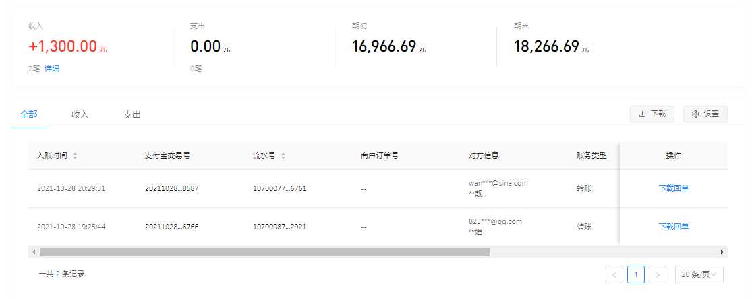This screenshot has width=752, height=300.
Task: Open 详细 link under income
Action: pos(52,69)
